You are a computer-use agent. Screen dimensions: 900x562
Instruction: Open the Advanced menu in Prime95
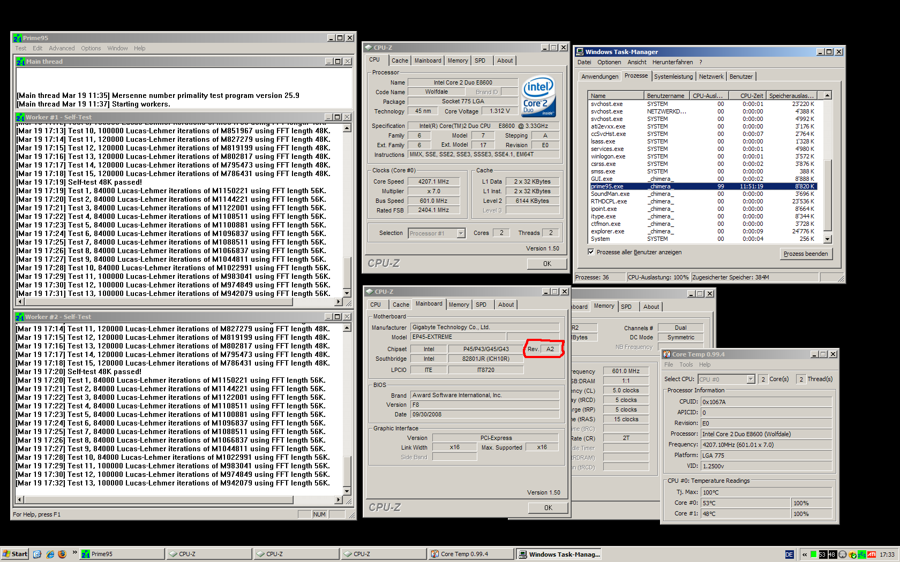coord(62,48)
